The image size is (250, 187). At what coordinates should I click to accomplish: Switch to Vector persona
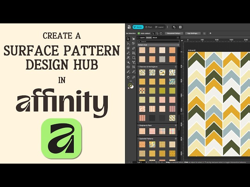pos(138,27)
